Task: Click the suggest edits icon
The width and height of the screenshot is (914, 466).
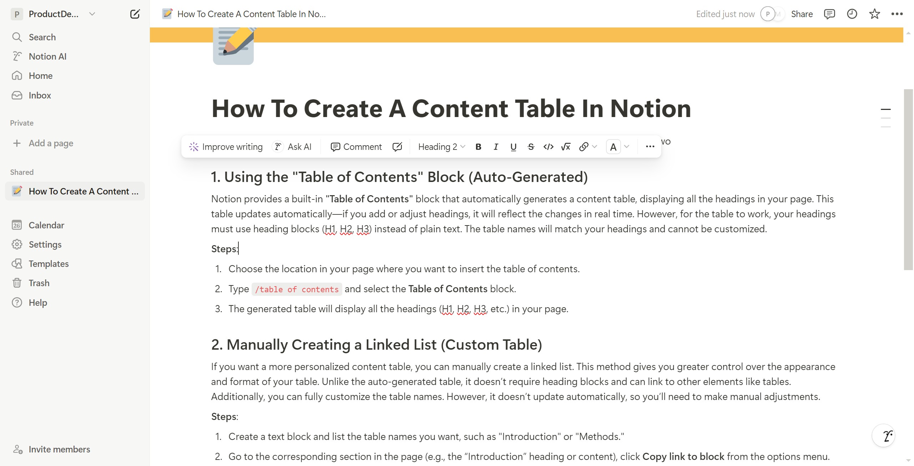Action: pos(397,147)
